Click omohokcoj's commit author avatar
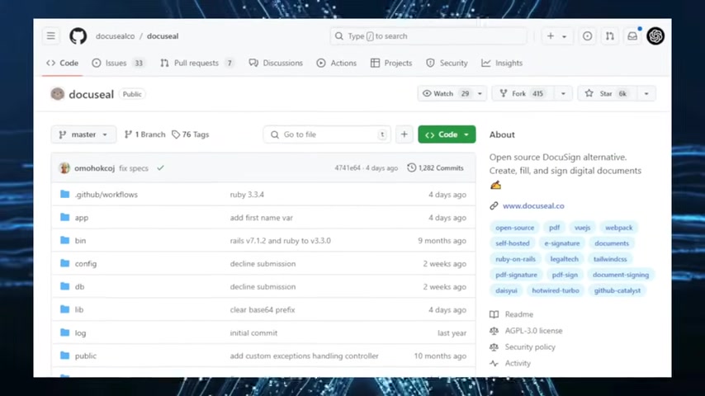The height and width of the screenshot is (396, 705). 64,168
